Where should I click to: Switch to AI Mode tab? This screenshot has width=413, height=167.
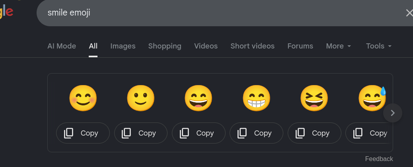[62, 46]
